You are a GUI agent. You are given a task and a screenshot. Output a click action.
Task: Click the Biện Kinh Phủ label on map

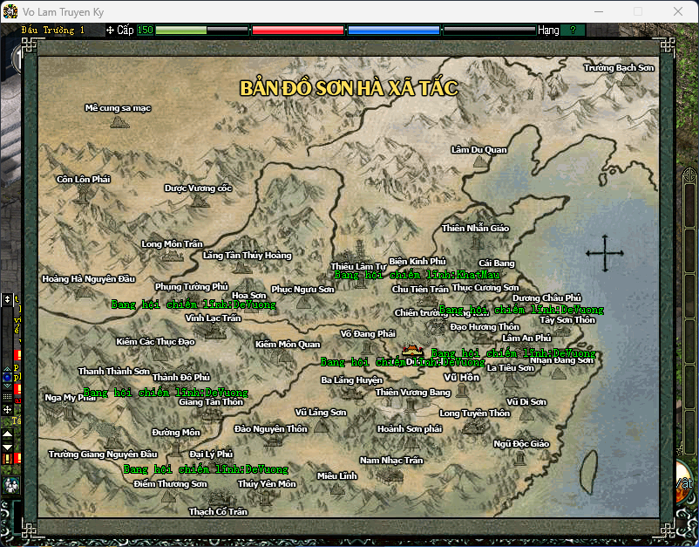click(417, 261)
